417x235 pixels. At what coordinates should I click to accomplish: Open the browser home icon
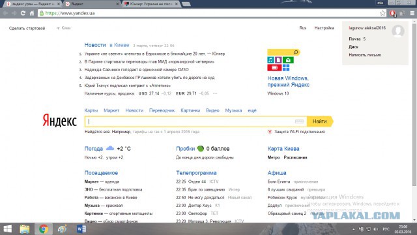tap(32, 13)
